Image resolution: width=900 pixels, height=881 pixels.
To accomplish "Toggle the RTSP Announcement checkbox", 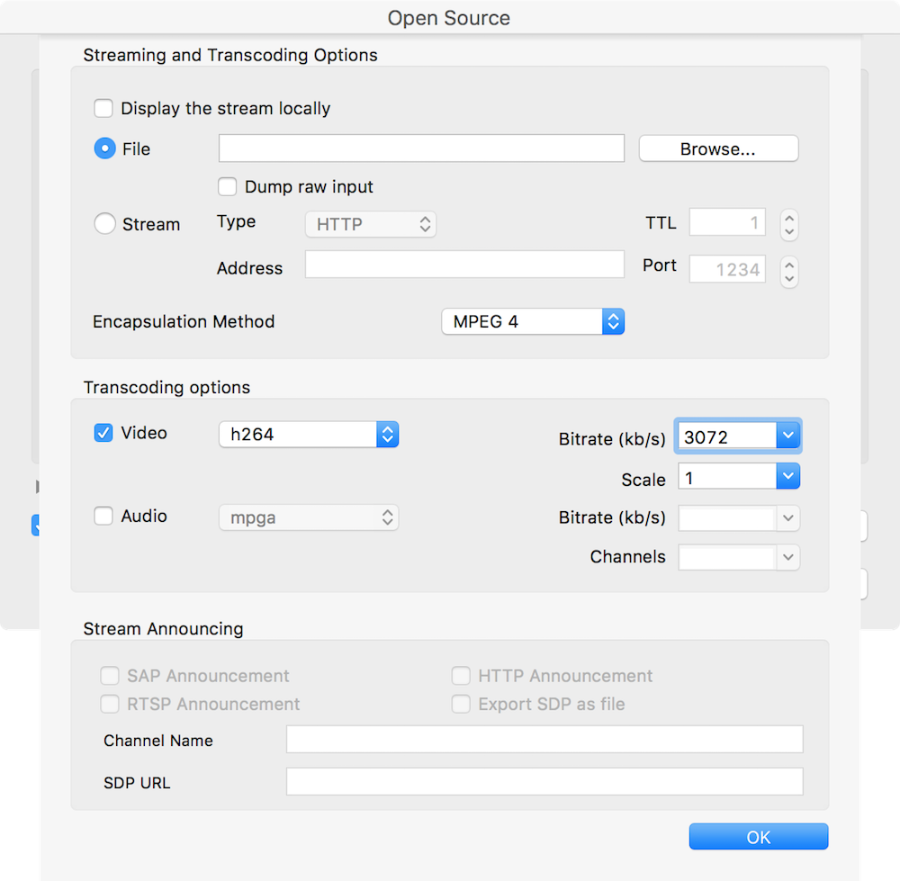I will 110,704.
